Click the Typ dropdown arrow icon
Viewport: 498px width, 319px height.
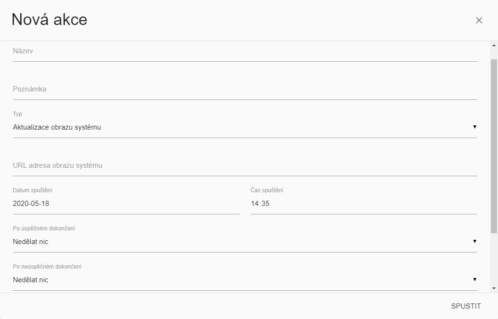474,127
